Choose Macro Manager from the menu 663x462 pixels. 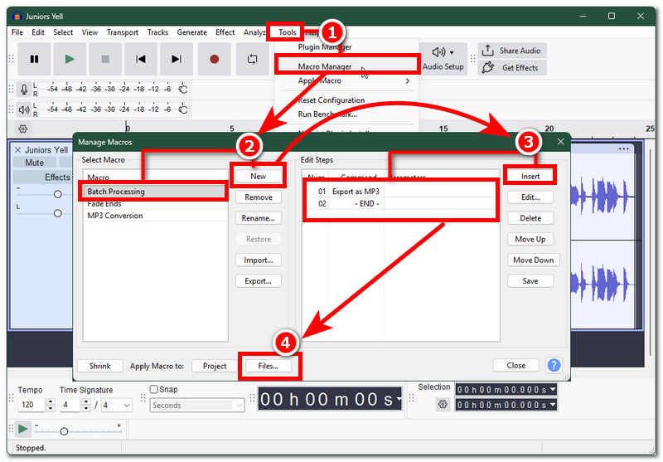pyautogui.click(x=325, y=66)
